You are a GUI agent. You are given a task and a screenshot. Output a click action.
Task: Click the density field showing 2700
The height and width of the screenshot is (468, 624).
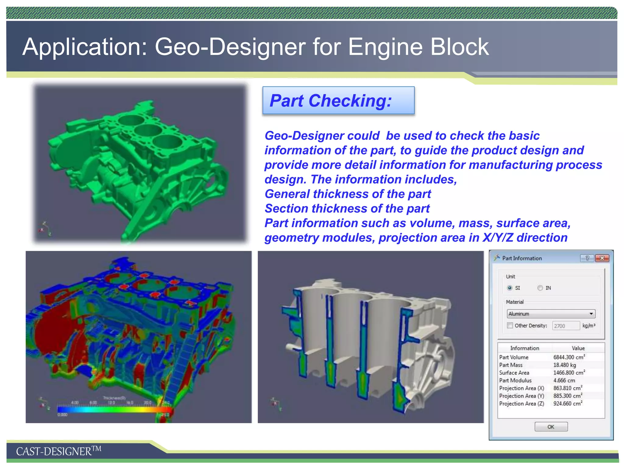(566, 326)
